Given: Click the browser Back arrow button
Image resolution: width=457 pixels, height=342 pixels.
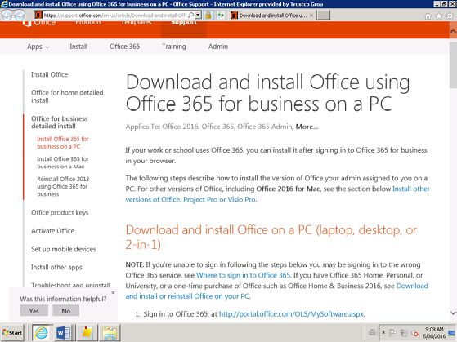Looking at the screenshot, I should pos(7,15).
